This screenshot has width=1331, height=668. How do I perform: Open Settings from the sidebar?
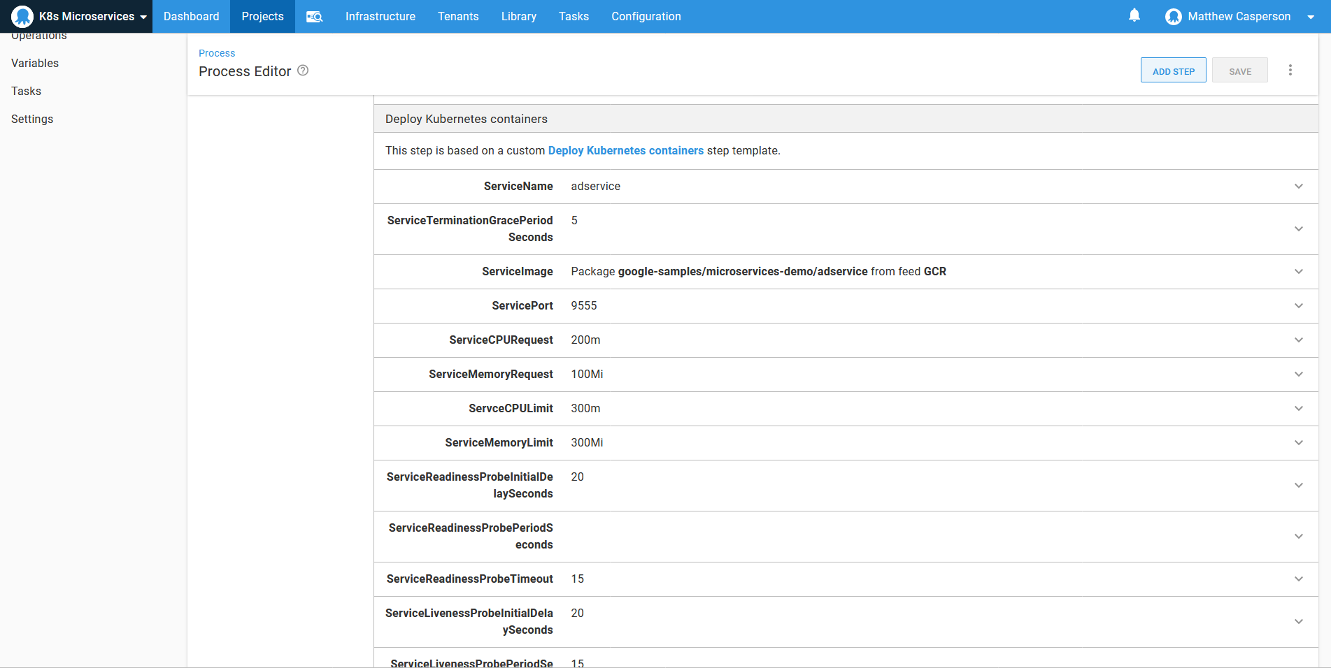point(32,119)
